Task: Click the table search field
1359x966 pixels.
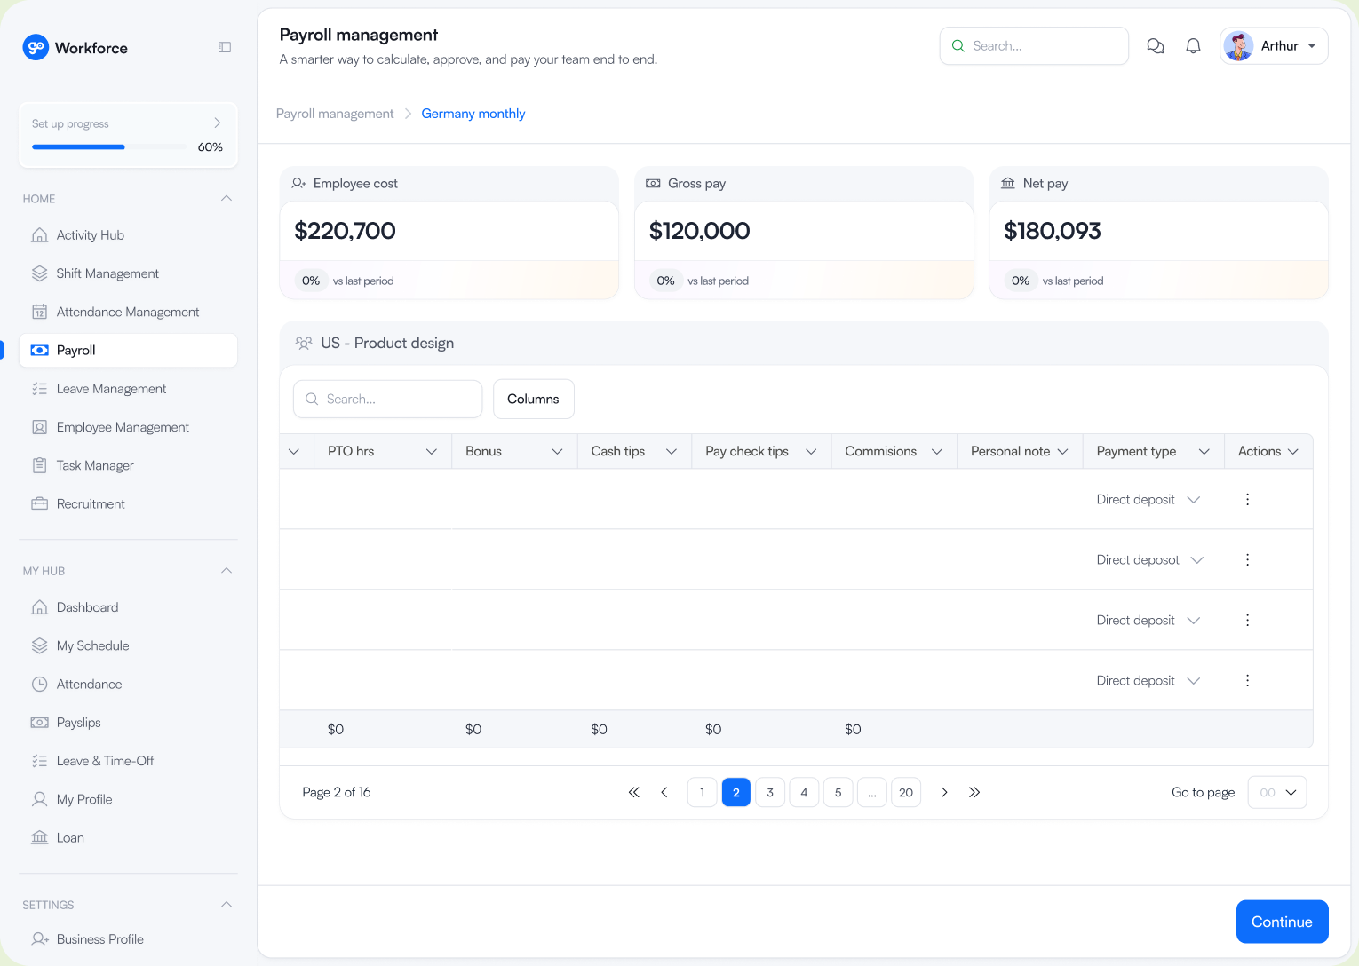Action: tap(387, 400)
